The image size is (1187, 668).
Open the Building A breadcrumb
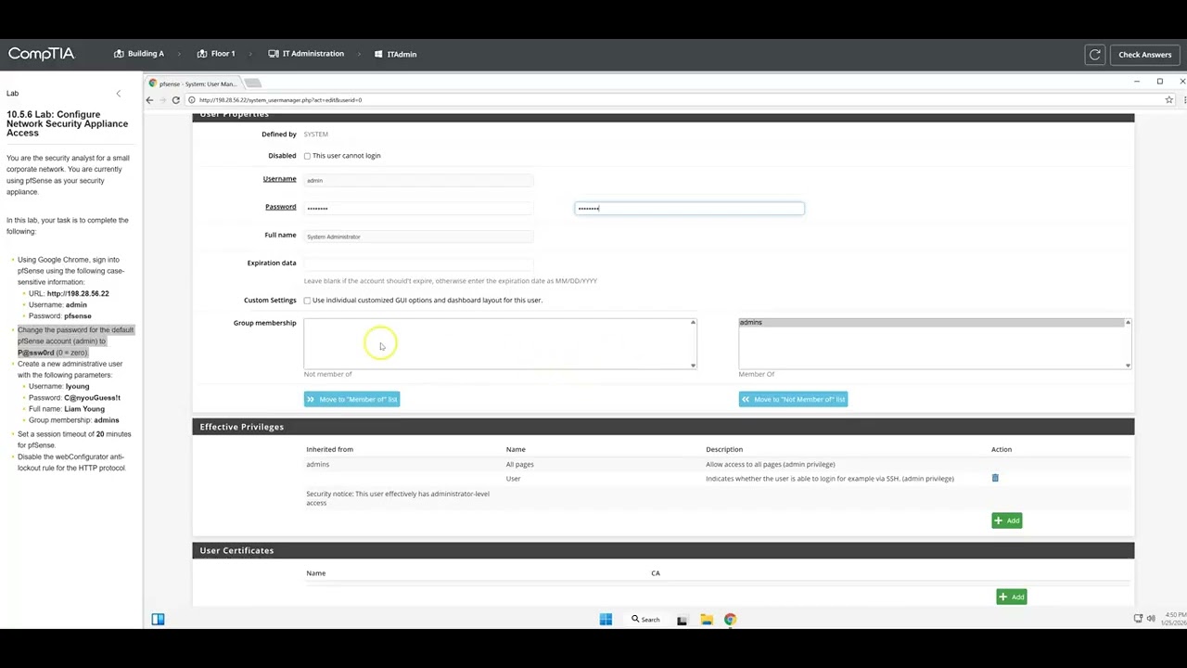point(139,54)
